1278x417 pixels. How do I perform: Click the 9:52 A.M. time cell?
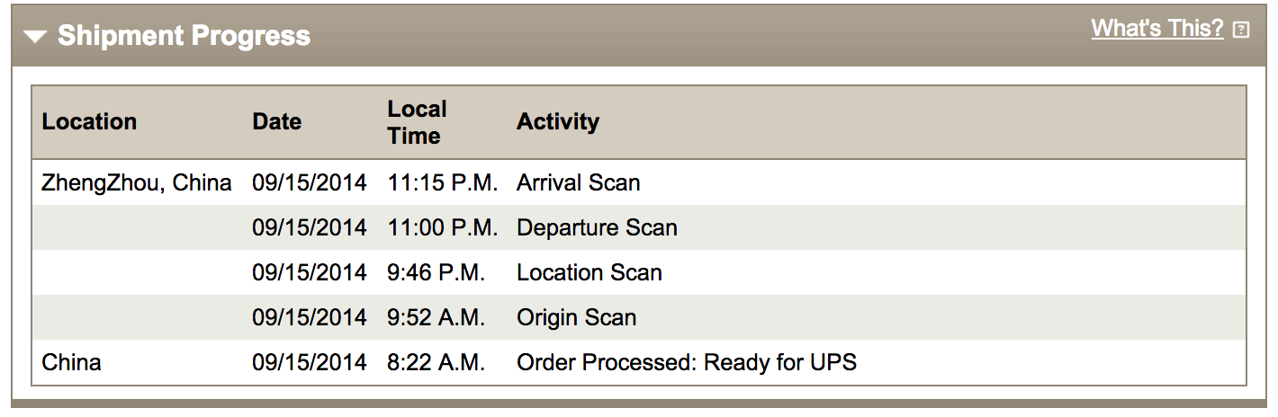pos(436,318)
